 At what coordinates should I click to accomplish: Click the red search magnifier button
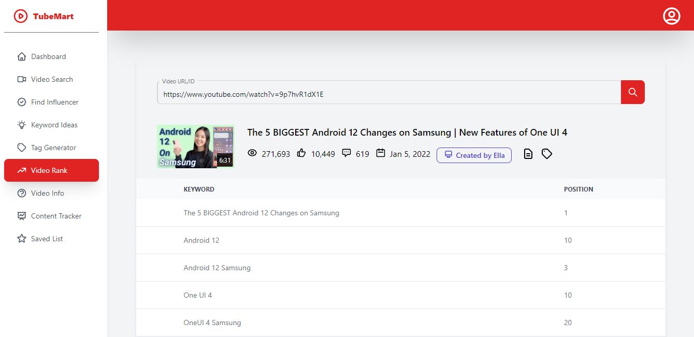coord(633,92)
